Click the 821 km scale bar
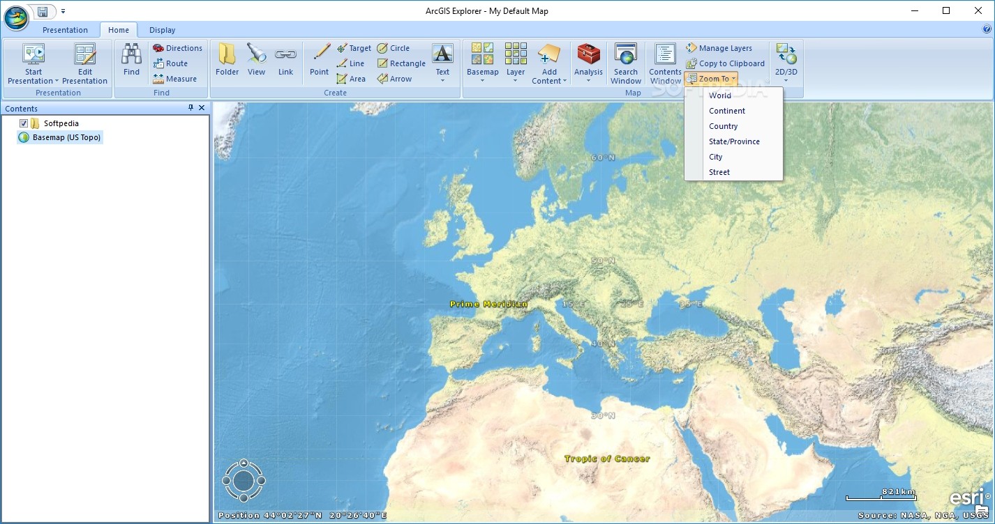Viewport: 995px width, 524px height. 881,495
